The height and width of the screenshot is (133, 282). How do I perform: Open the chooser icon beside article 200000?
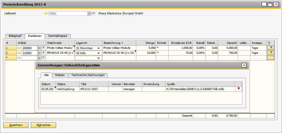(39, 48)
